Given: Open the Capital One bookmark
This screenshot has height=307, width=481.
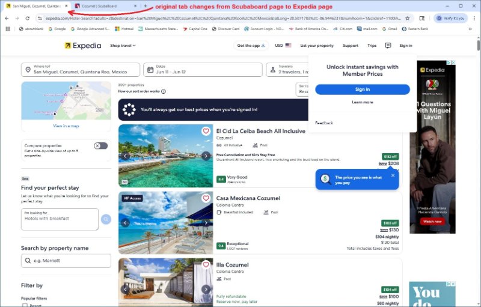Looking at the screenshot, I should [x=195, y=29].
